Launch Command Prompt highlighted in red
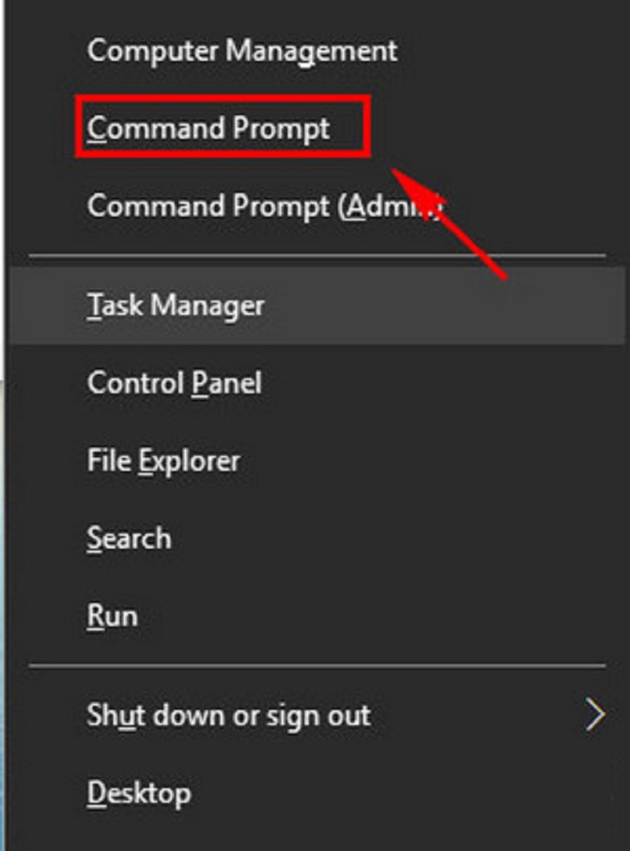 point(209,129)
